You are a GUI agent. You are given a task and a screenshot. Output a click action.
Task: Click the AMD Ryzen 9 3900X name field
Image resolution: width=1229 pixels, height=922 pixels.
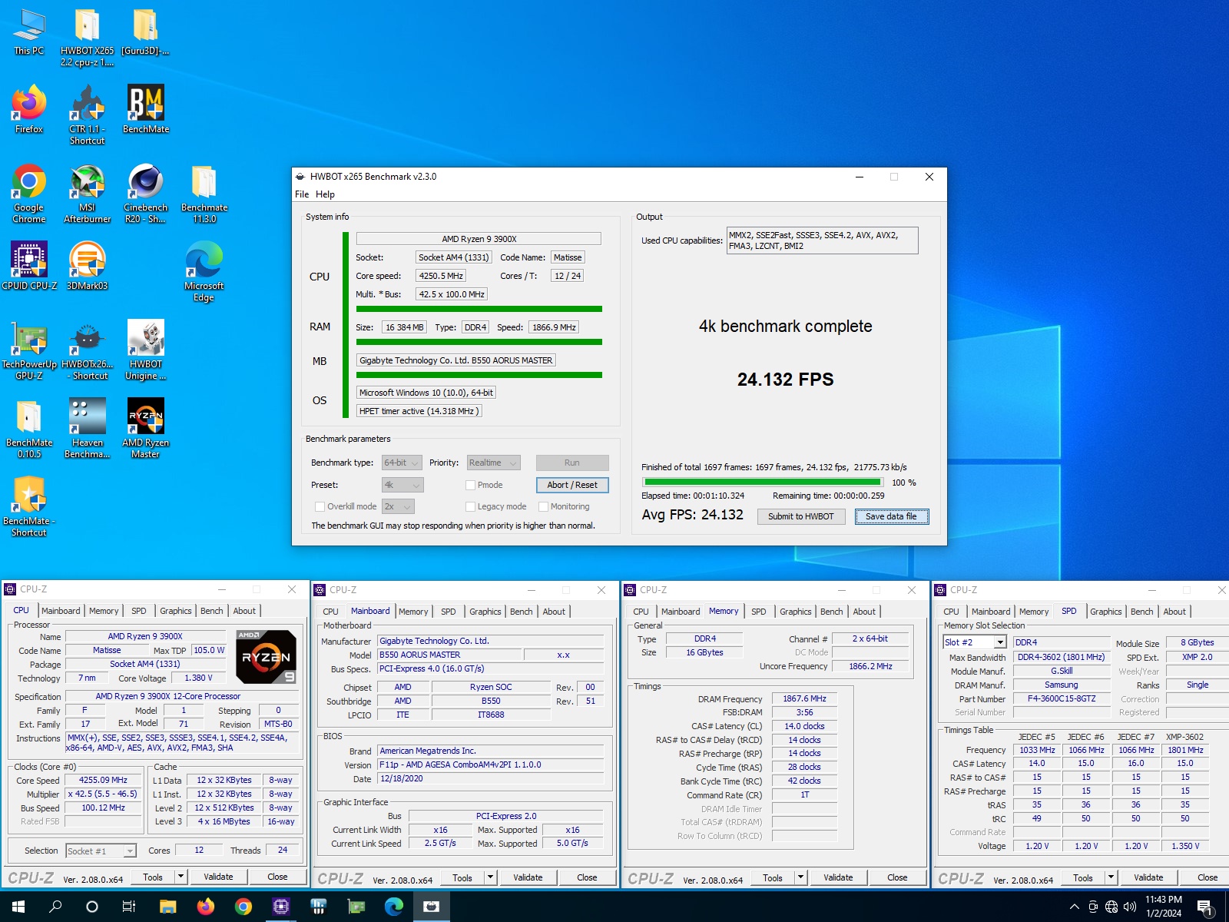pos(145,636)
